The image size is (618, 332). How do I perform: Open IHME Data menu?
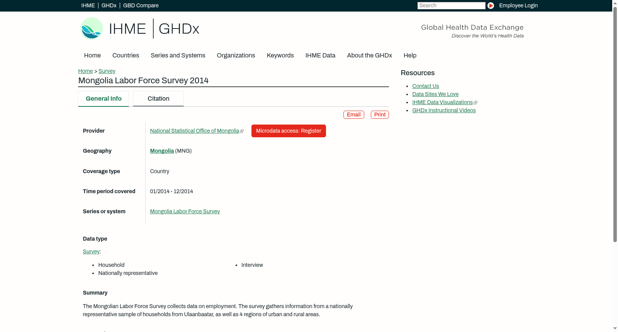click(320, 56)
